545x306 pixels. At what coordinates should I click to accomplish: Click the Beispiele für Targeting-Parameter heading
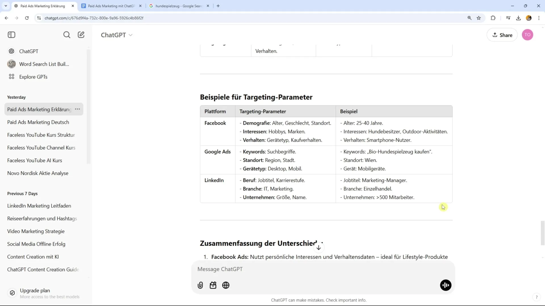[256, 97]
